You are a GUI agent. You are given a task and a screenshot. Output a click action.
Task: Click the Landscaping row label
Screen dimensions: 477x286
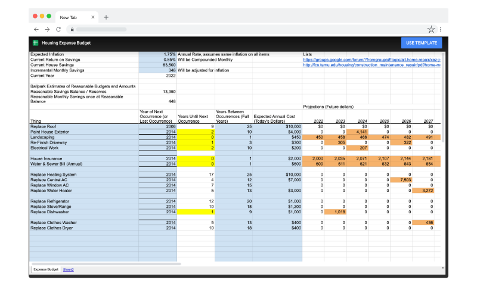(x=42, y=137)
